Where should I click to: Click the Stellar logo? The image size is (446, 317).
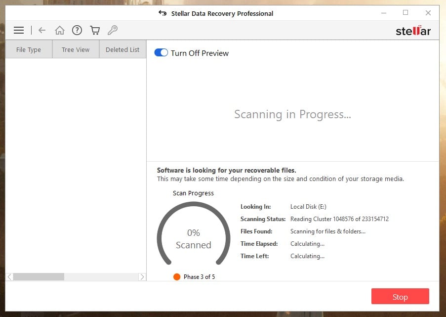pos(413,31)
